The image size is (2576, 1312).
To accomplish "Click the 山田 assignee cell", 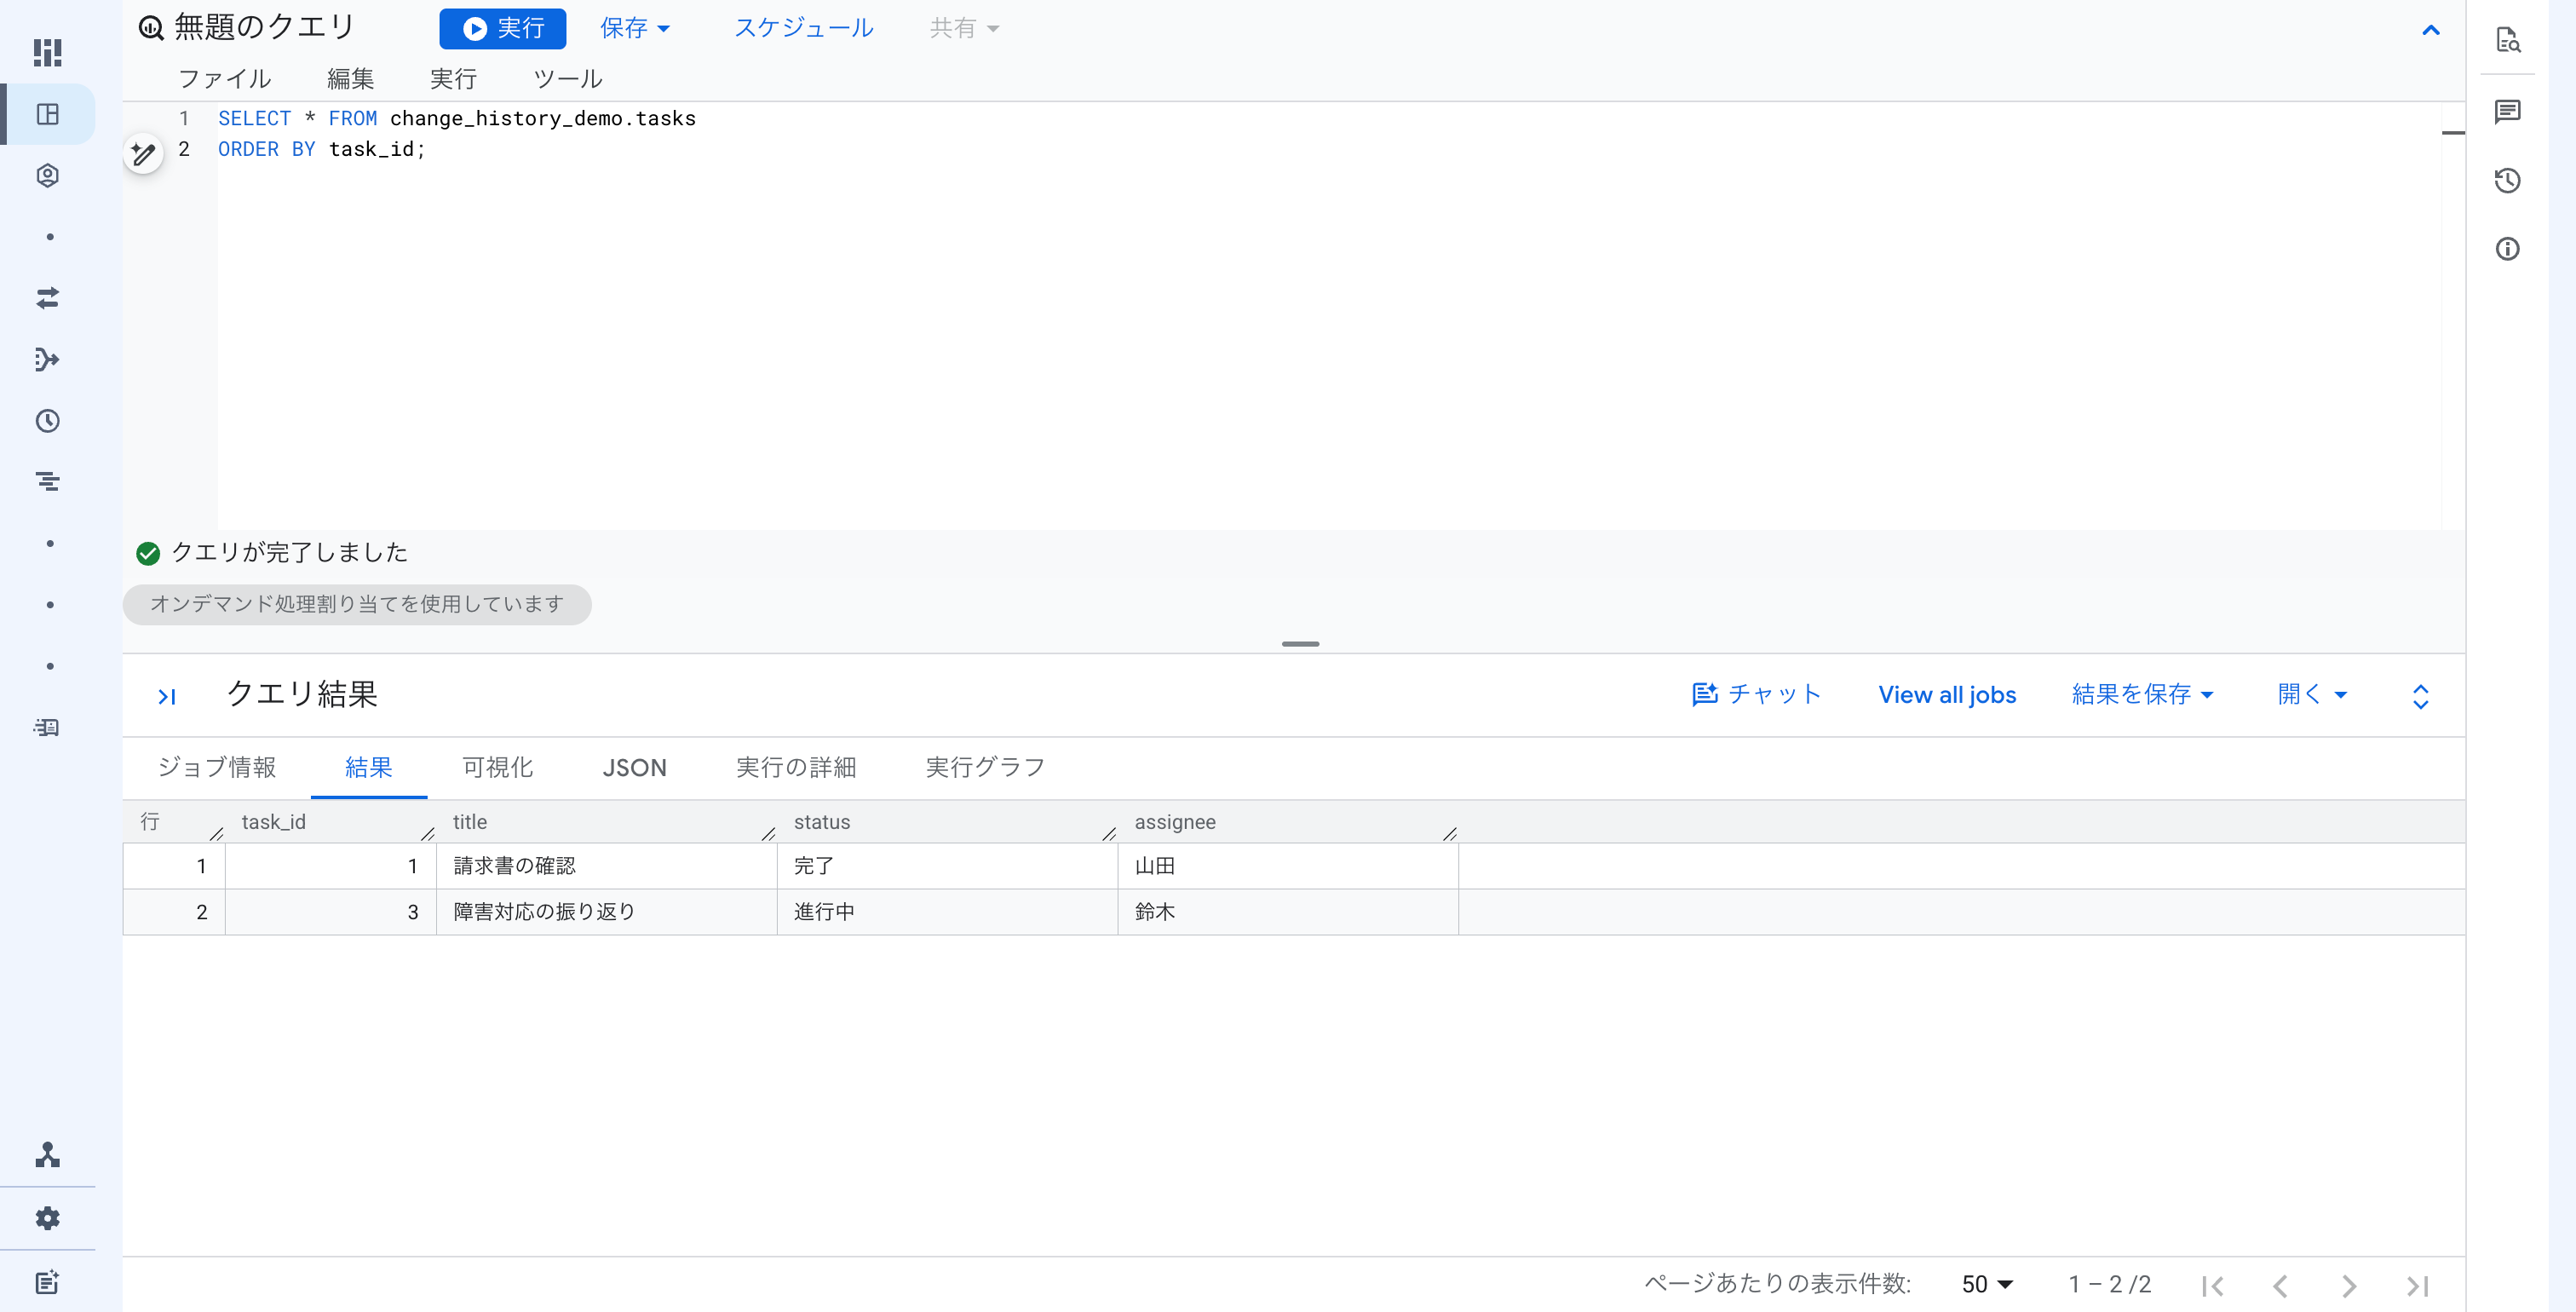I will [x=1288, y=866].
